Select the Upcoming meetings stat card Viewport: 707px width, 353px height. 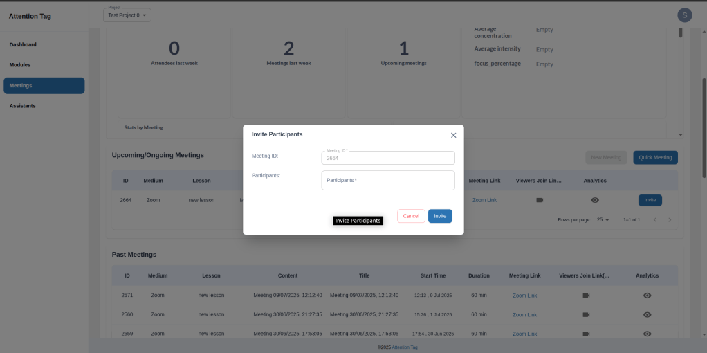coord(403,72)
